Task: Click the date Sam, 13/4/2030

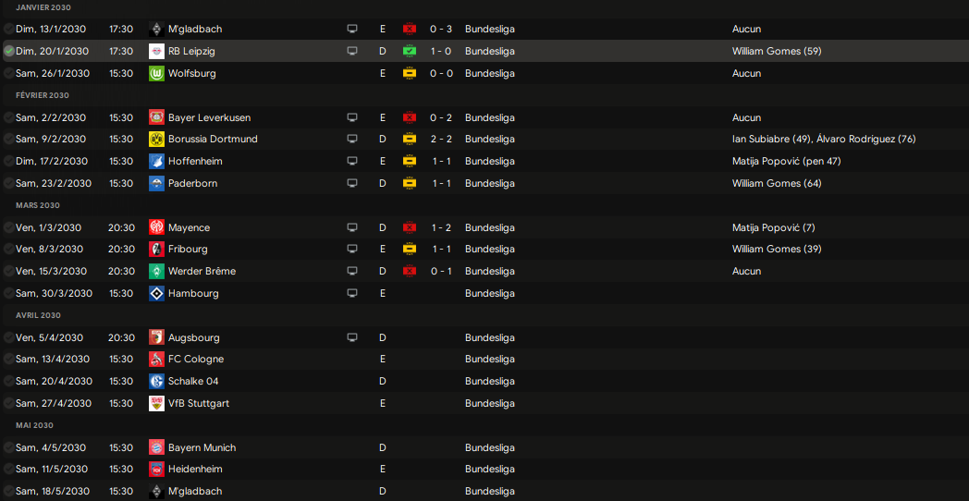Action: [53, 359]
